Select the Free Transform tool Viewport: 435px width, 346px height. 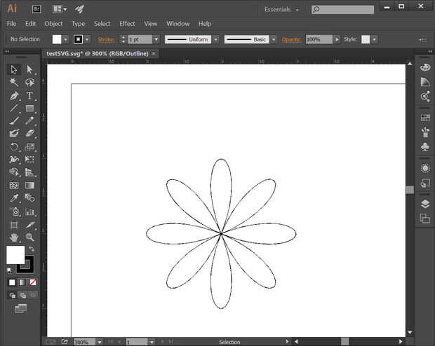[29, 159]
